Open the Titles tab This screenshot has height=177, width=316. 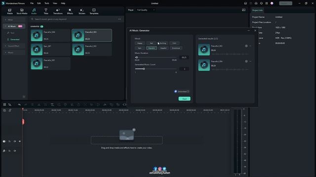coord(46,11)
